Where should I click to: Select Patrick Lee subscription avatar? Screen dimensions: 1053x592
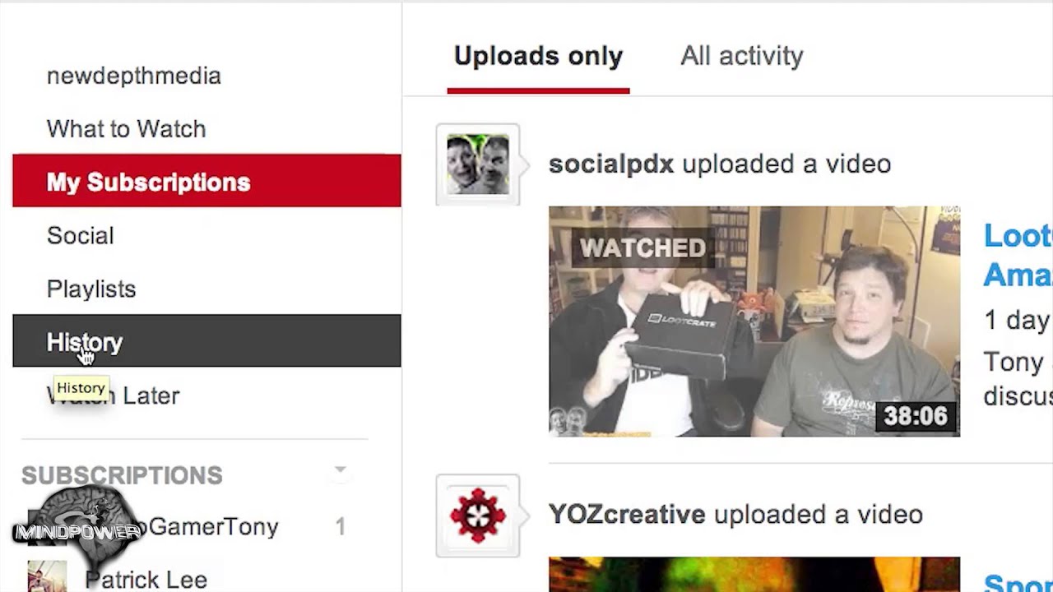(x=47, y=577)
